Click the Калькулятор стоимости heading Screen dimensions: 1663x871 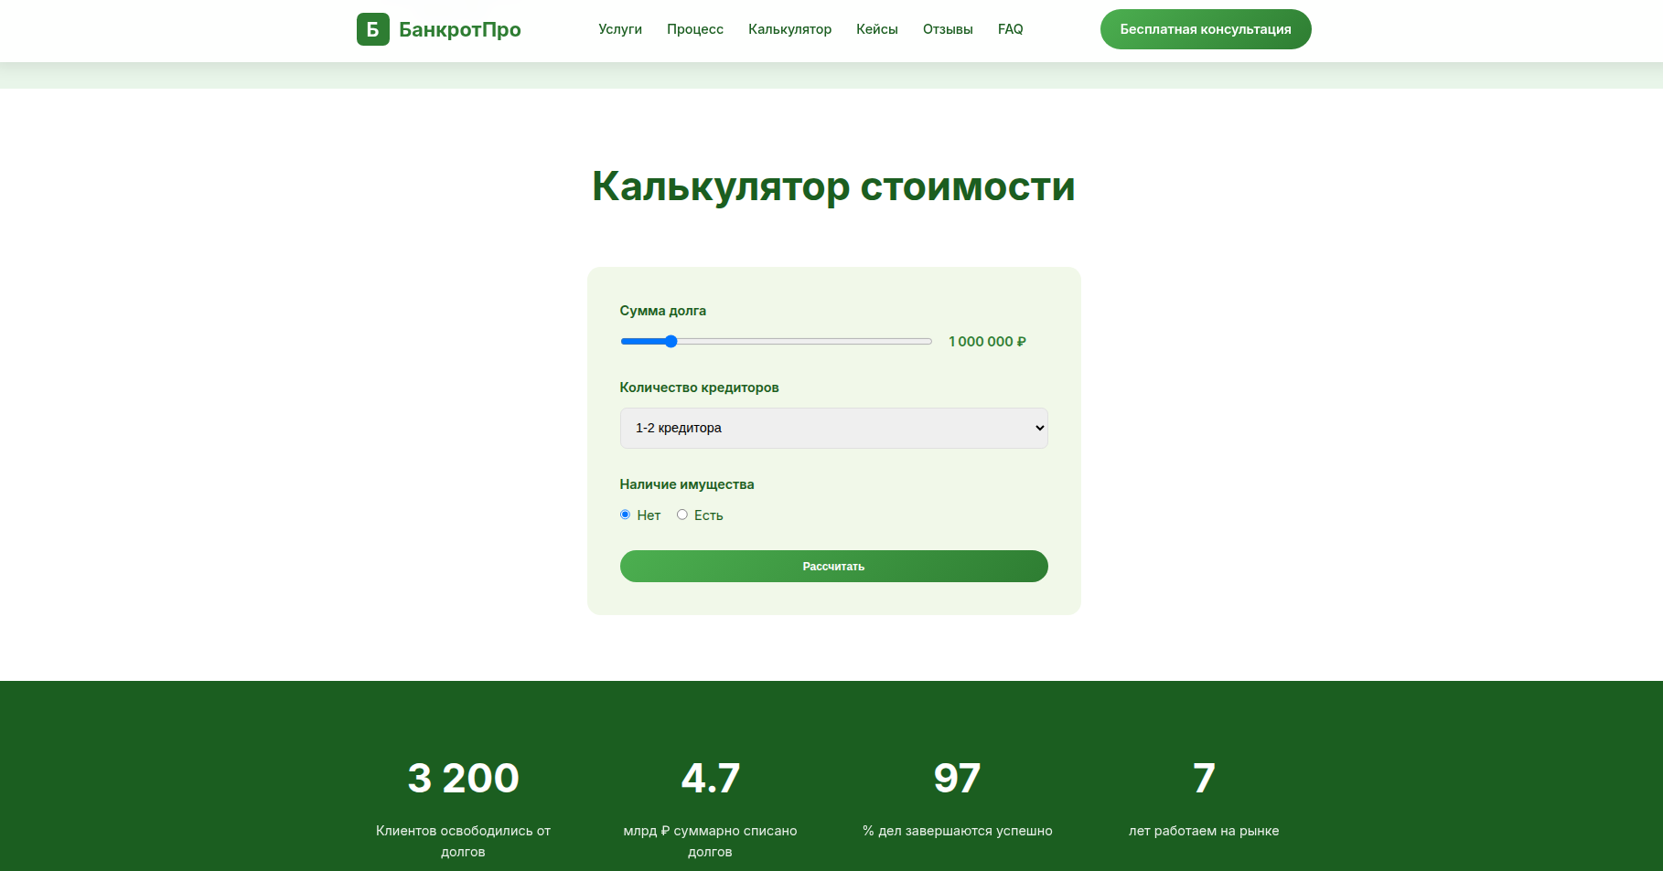[833, 186]
